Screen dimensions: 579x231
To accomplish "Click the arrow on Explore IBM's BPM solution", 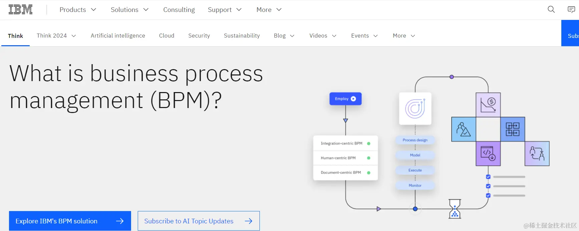I will tap(120, 221).
